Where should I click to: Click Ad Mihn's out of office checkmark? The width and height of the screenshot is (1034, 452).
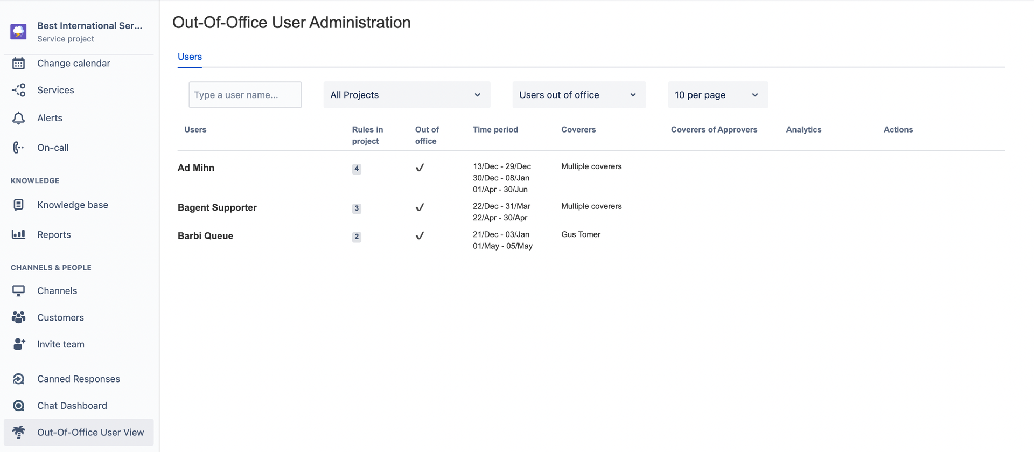tap(420, 168)
